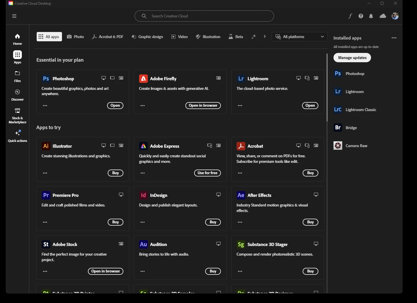417x303 pixels.
Task: Open the hamburger menu icon
Action: (14, 16)
